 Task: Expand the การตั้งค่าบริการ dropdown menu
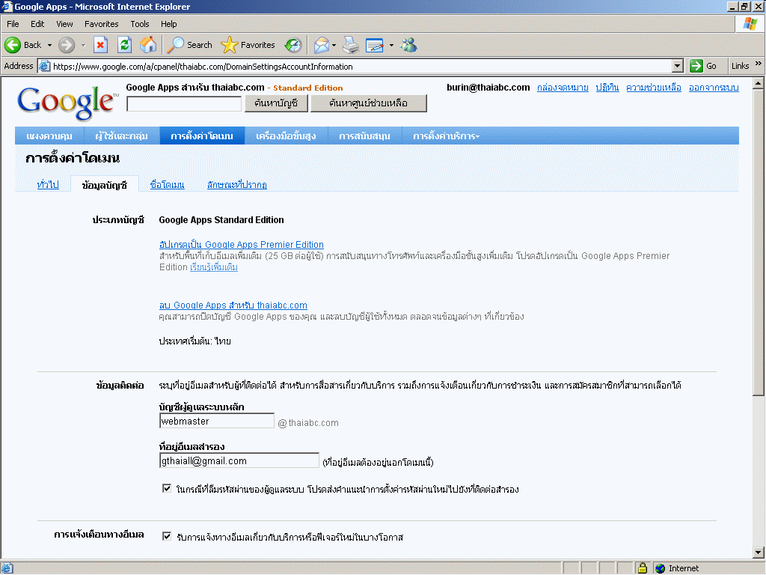(446, 136)
